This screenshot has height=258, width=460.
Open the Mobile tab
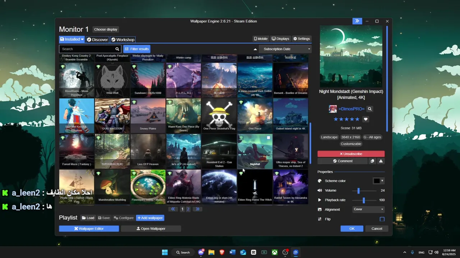click(x=261, y=39)
